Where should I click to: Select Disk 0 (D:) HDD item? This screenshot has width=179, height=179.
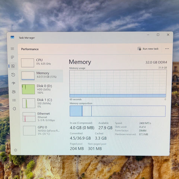point(42,89)
